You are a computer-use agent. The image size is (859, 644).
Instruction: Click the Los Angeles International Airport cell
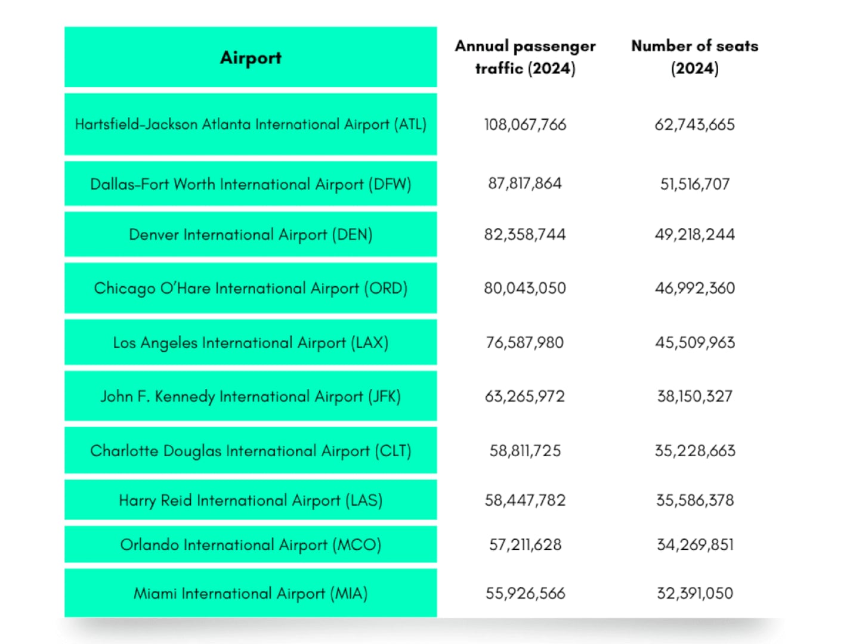pos(251,342)
